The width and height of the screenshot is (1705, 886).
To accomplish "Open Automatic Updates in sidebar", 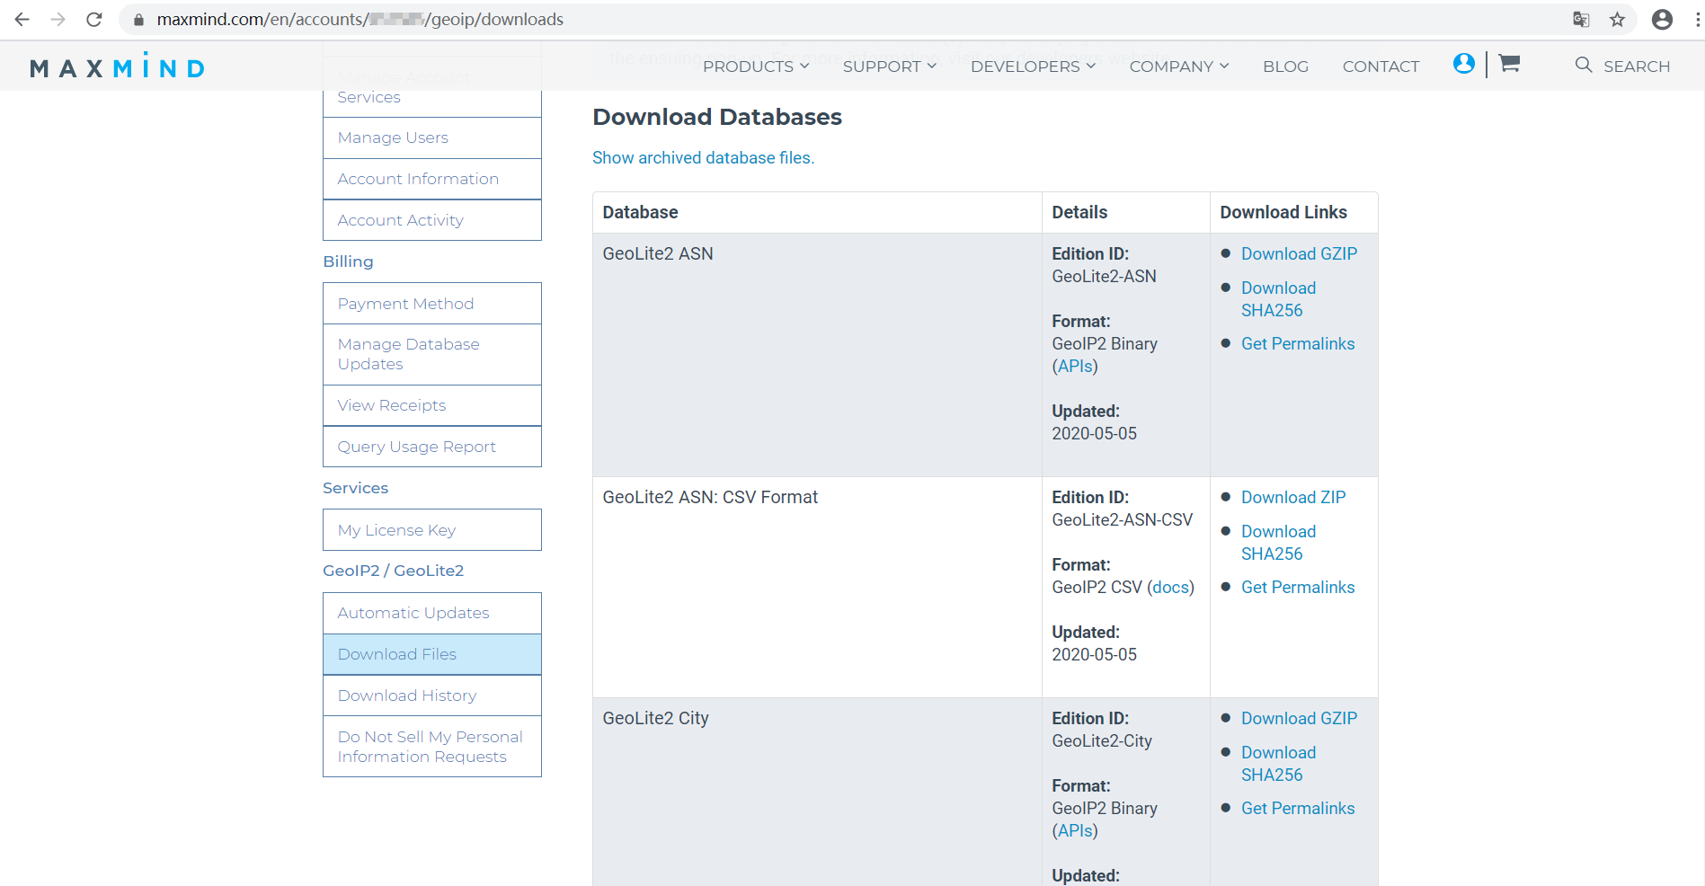I will click(x=432, y=613).
